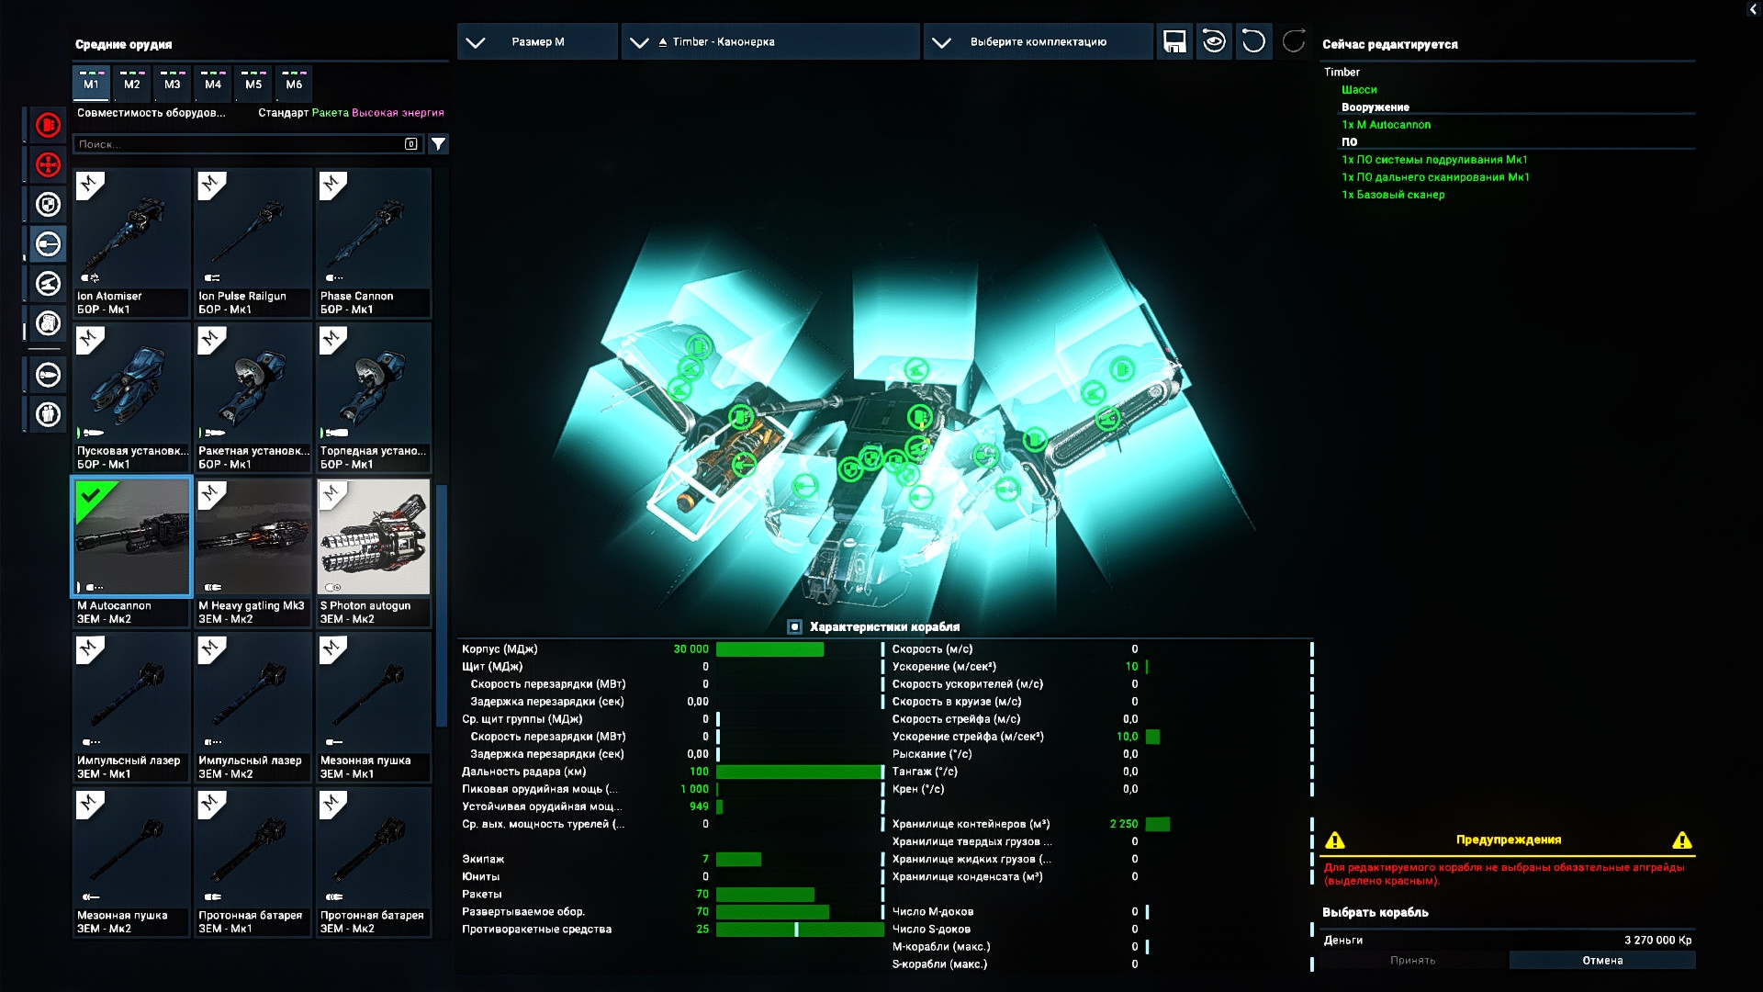Select the Ion Pulse Railgun card
This screenshot has height=992, width=1763.
(253, 243)
